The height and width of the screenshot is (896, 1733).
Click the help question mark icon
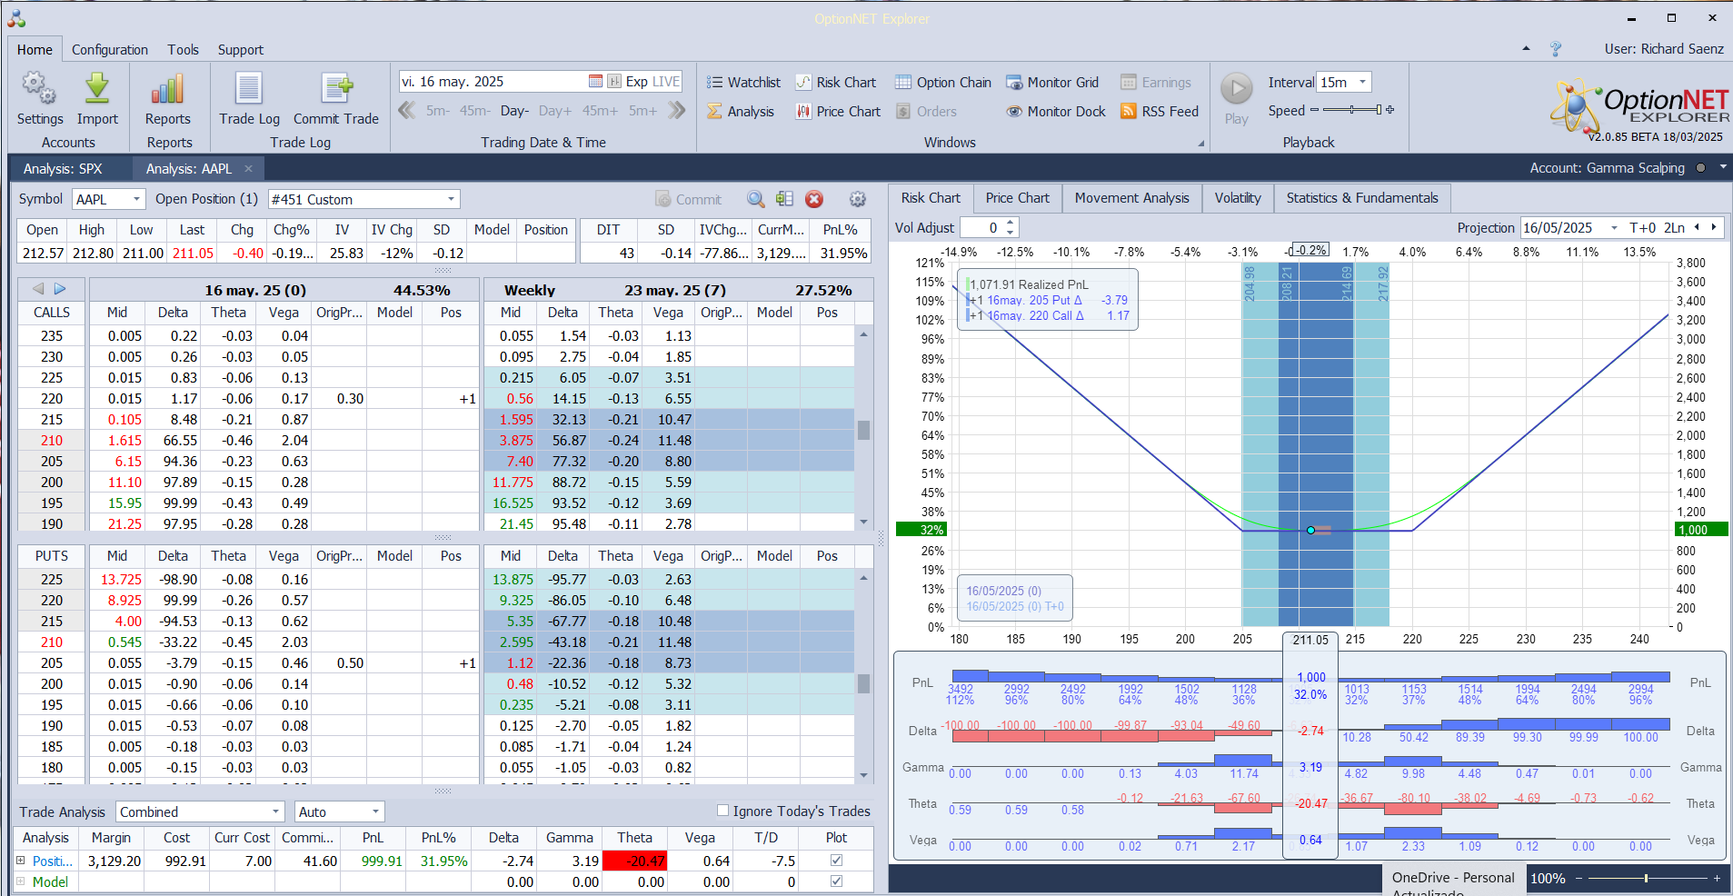(x=1556, y=49)
